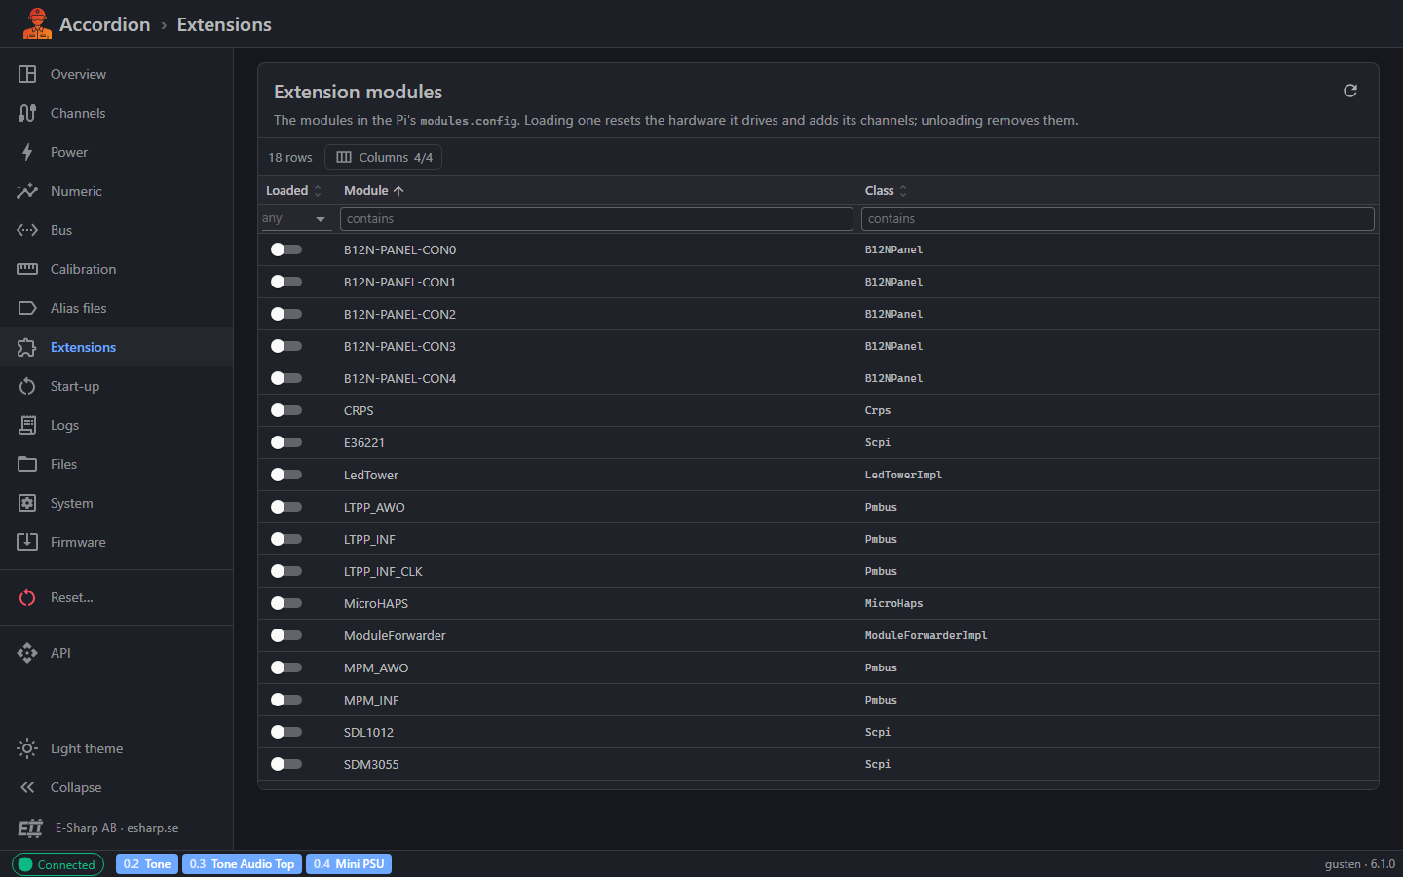Click the Bus icon in sidebar
Viewport: 1403px width, 877px height.
coord(27,230)
